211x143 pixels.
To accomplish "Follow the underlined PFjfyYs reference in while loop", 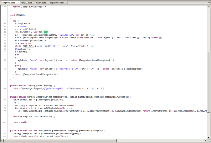I will click(x=29, y=46).
